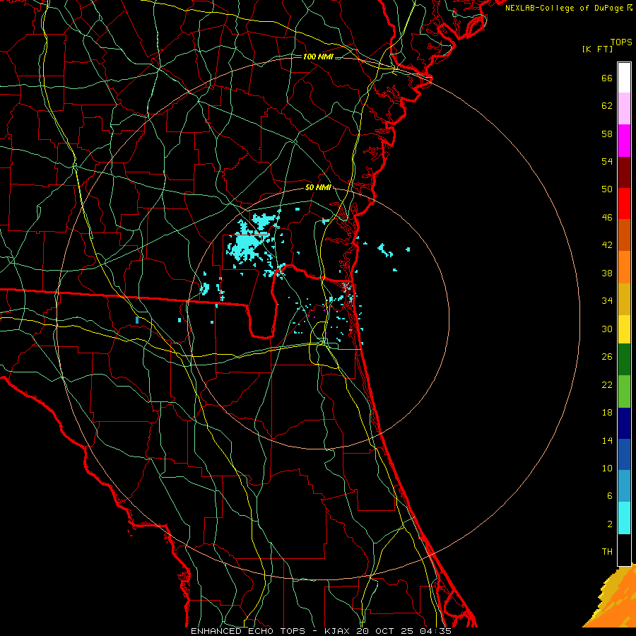Click the 66 value on the scale
The width and height of the screenshot is (636, 636).
point(607,78)
